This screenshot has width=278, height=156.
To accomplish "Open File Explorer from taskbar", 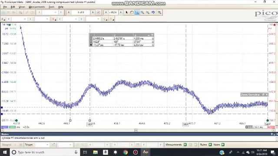I will tap(96, 152).
